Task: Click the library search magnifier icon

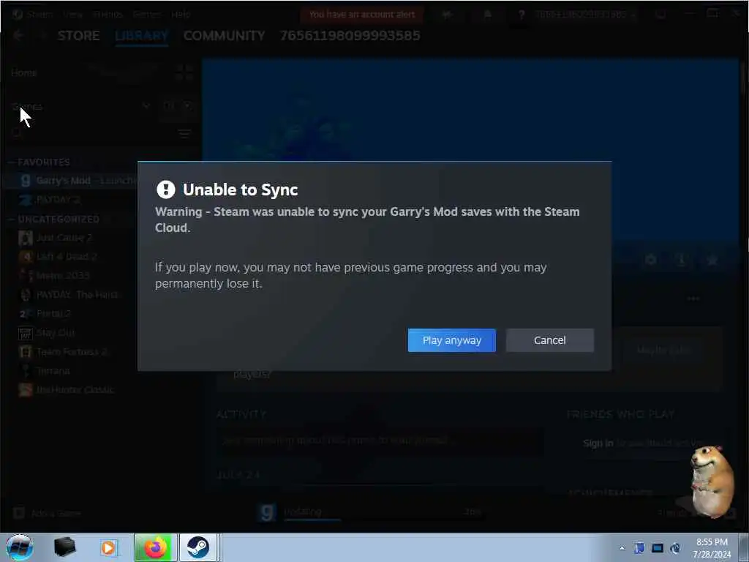Action: (x=18, y=134)
